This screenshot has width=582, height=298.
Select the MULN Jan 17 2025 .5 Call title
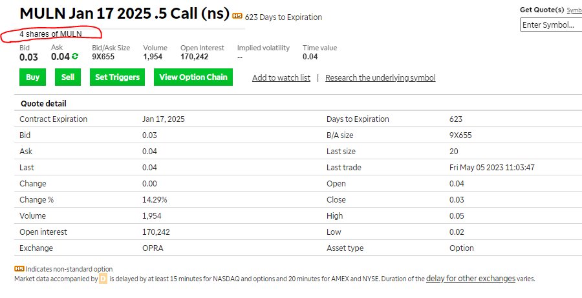(x=125, y=14)
